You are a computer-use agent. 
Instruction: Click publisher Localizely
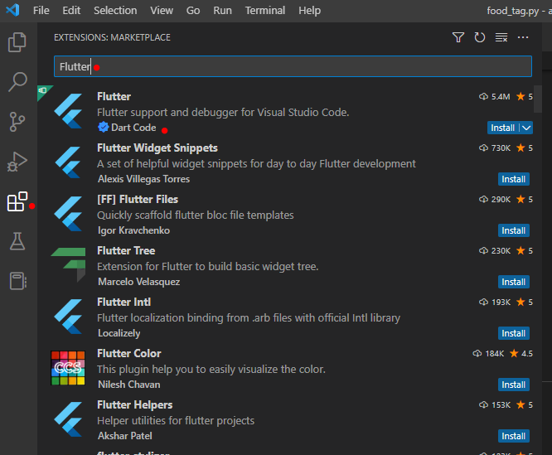point(119,333)
